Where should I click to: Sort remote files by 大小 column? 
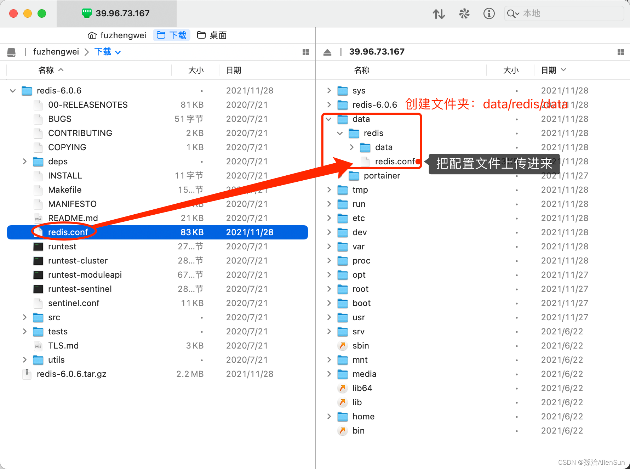(511, 70)
